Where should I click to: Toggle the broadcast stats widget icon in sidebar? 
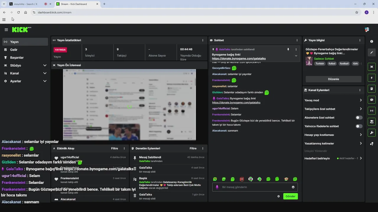372,111
